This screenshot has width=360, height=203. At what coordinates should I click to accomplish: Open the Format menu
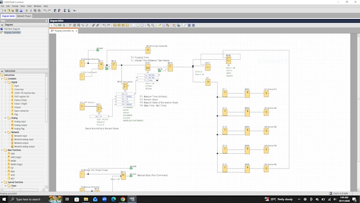15,6
